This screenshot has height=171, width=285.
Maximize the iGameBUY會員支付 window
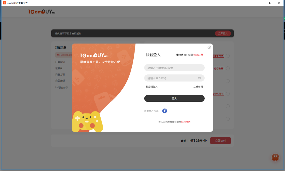(270, 3)
